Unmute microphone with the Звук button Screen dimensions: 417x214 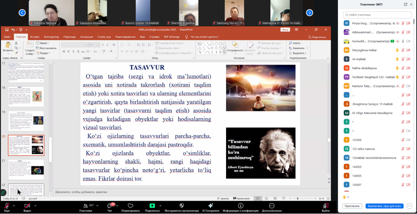pos(7,206)
